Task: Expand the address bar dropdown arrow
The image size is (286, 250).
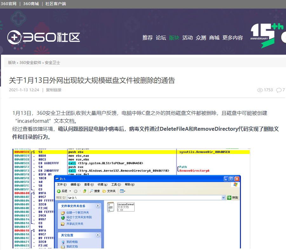Action: click(x=223, y=198)
